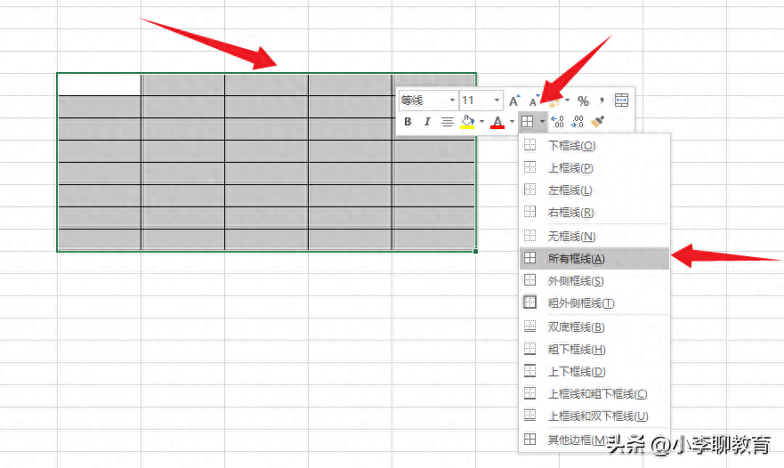The image size is (784, 468).
Task: Click the borders grid button
Action: click(527, 122)
